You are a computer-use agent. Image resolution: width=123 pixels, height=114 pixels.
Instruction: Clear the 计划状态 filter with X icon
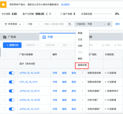(x=109, y=24)
